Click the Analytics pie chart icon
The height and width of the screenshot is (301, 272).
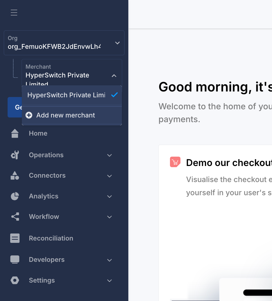(x=15, y=196)
